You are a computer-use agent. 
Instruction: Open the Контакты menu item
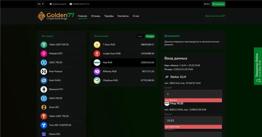click(x=123, y=16)
